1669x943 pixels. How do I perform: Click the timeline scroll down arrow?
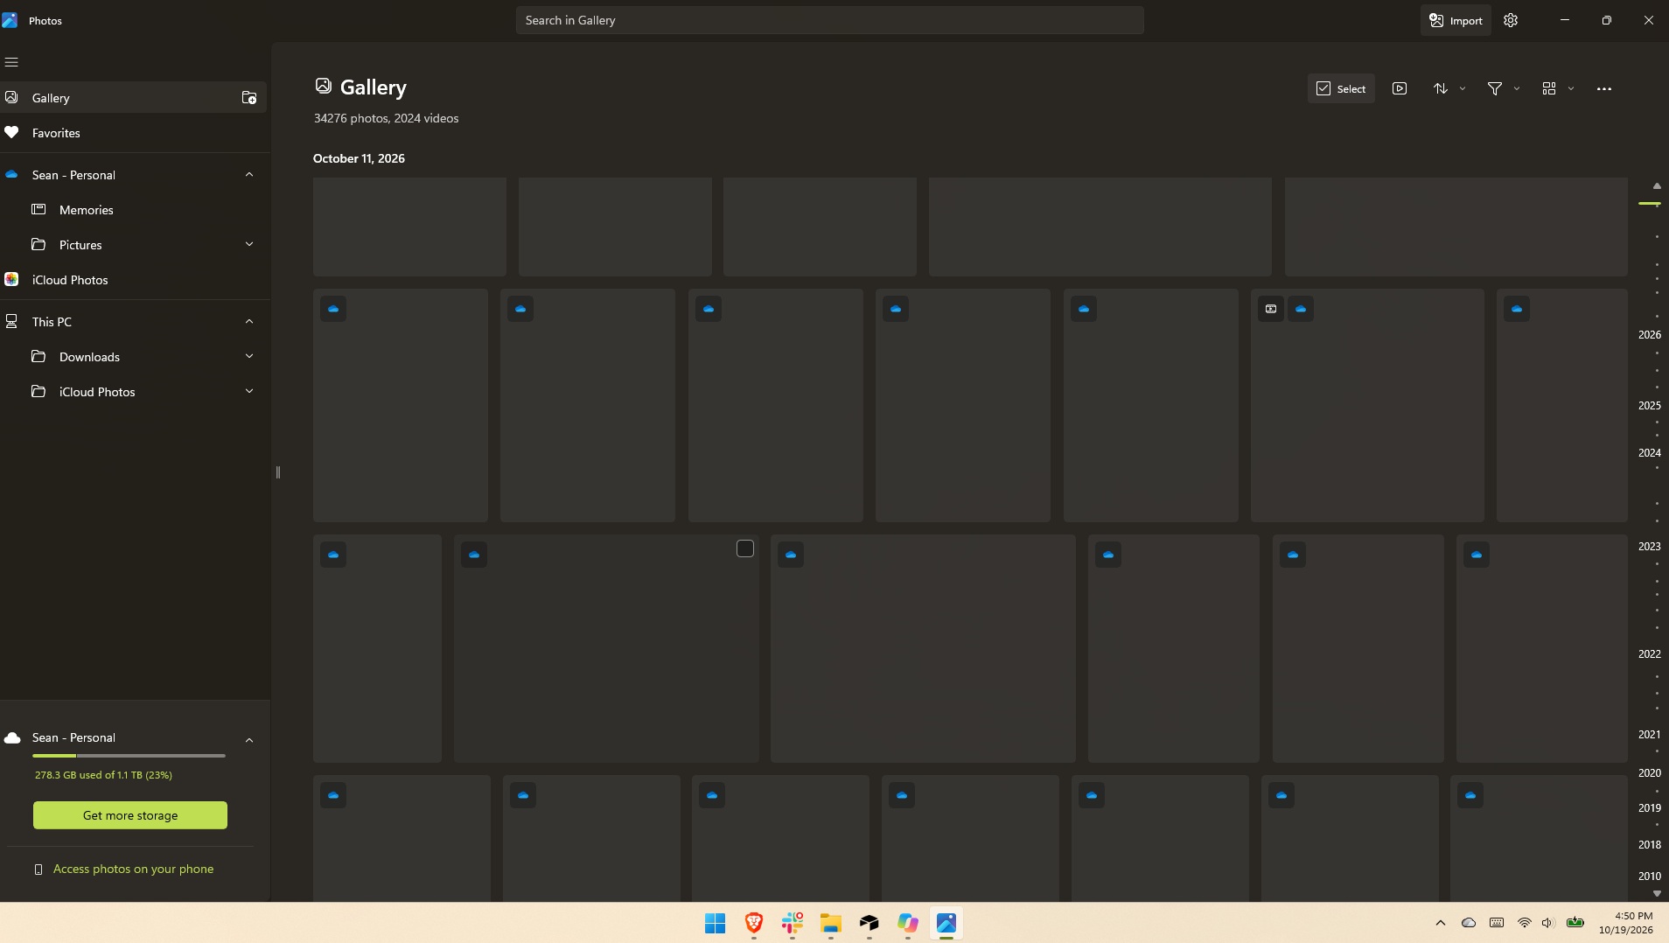click(x=1657, y=893)
